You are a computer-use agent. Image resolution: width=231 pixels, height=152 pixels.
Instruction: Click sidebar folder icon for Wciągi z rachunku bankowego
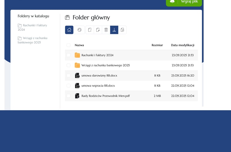pyautogui.click(x=20, y=38)
